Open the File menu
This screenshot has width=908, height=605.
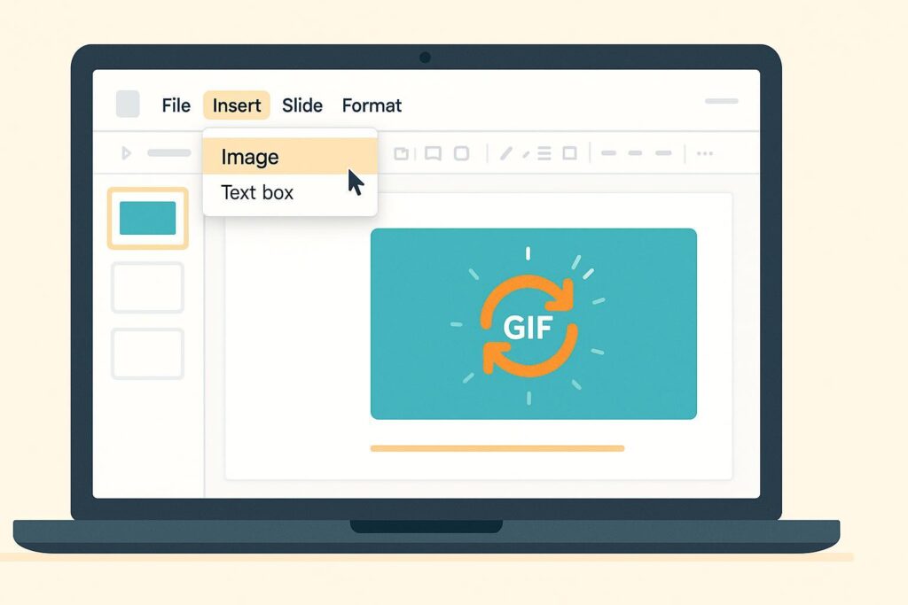click(176, 105)
